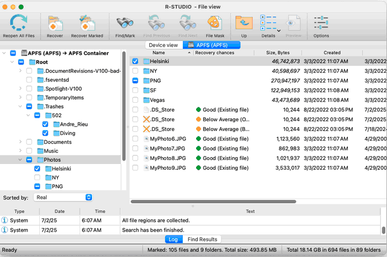Click the MyPhoto9.JPG file icon
The image size is (387, 257).
point(146,168)
